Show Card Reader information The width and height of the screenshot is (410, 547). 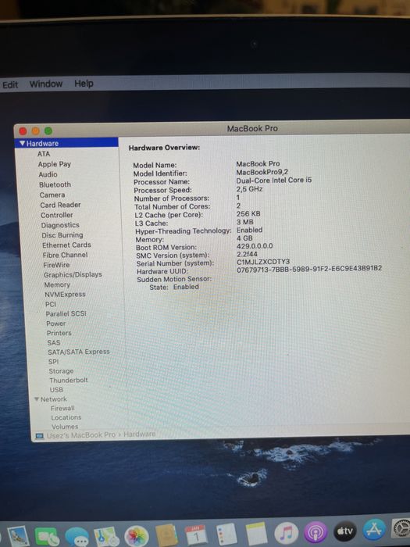pos(60,205)
